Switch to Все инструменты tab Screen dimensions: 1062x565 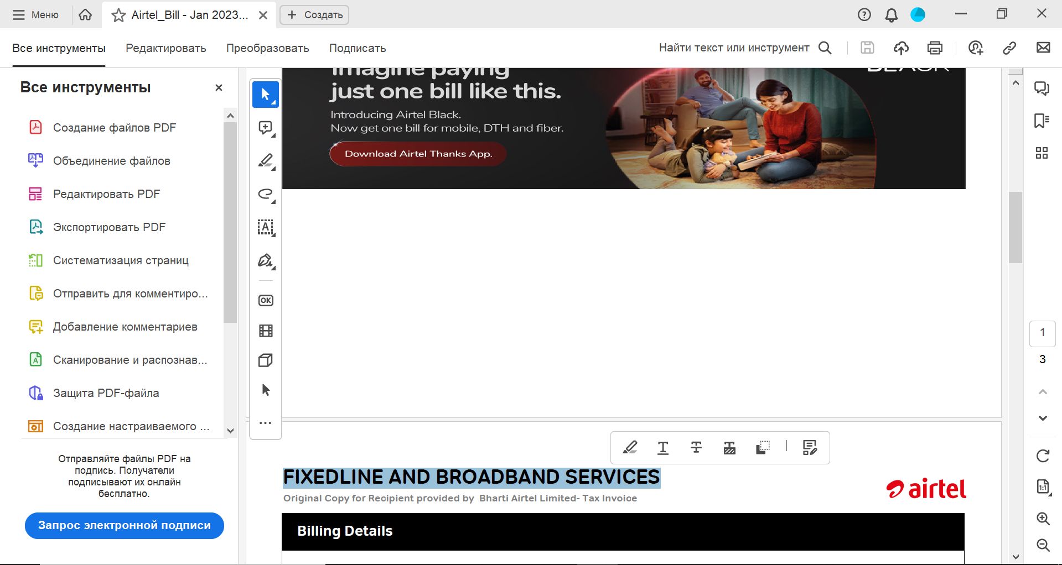(59, 48)
